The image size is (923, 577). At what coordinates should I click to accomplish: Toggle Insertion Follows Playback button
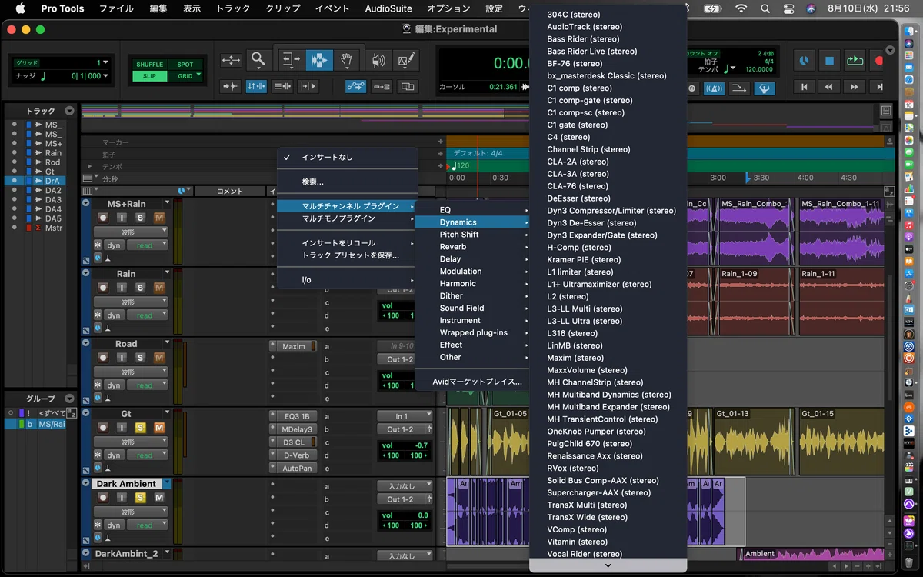[308, 87]
